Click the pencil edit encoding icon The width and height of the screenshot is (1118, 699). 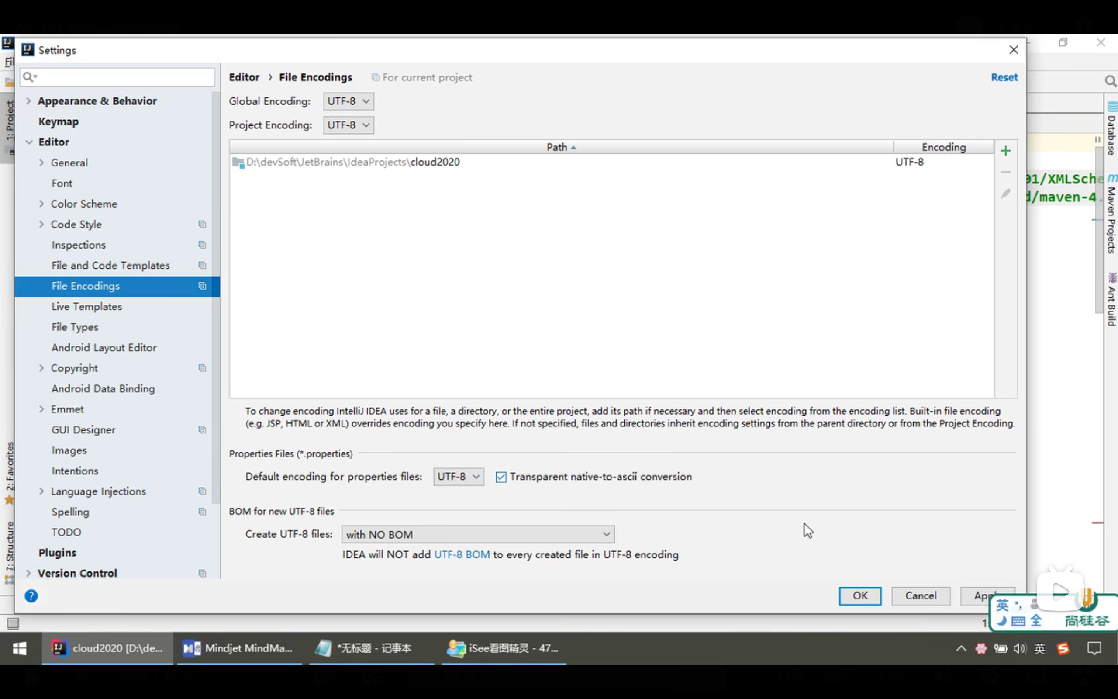point(1005,193)
